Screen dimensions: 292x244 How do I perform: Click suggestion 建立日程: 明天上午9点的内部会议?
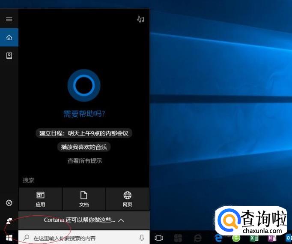(x=84, y=133)
